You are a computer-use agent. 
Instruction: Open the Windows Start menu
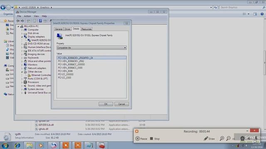pos(5,145)
